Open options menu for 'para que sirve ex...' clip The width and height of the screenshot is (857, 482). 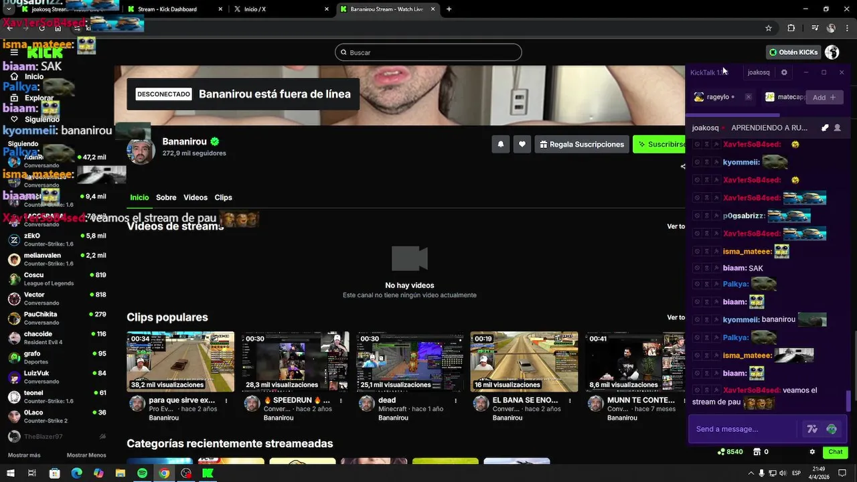pos(226,401)
